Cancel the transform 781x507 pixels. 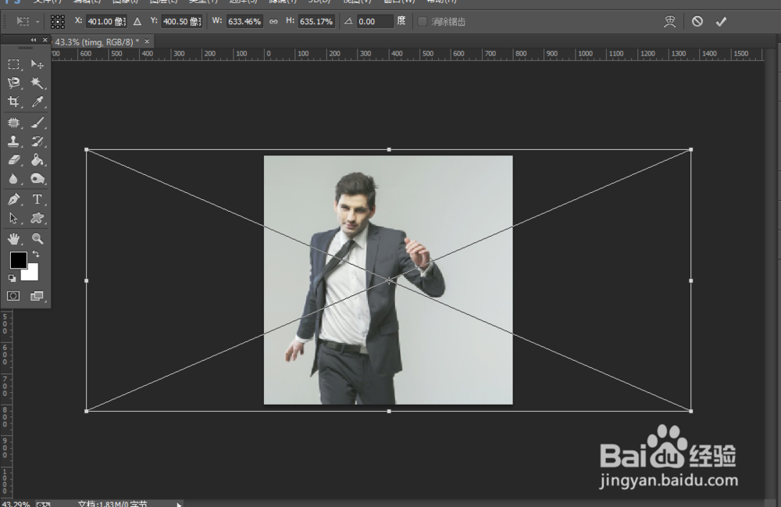[697, 21]
